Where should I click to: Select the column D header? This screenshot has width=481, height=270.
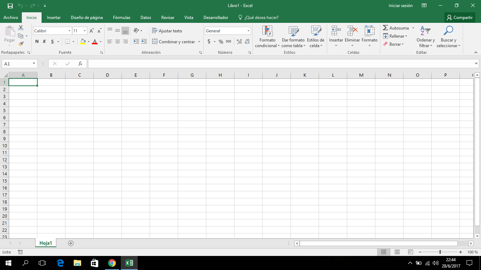point(107,75)
